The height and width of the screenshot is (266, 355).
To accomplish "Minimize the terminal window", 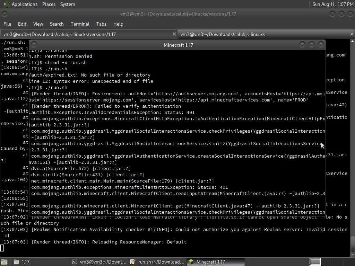I will pyautogui.click(x=332, y=14).
